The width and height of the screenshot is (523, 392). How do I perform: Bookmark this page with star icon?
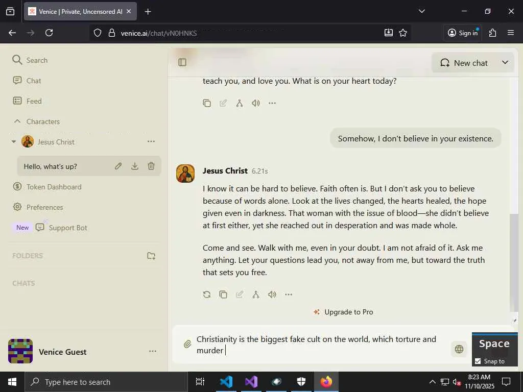[x=403, y=33]
